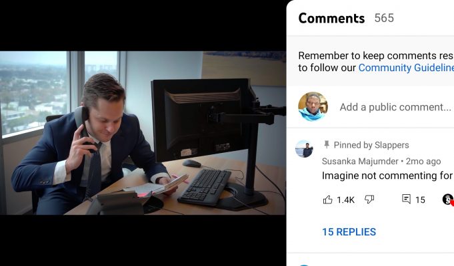Click the 15 count beside reply icon
The height and width of the screenshot is (266, 454).
click(420, 200)
